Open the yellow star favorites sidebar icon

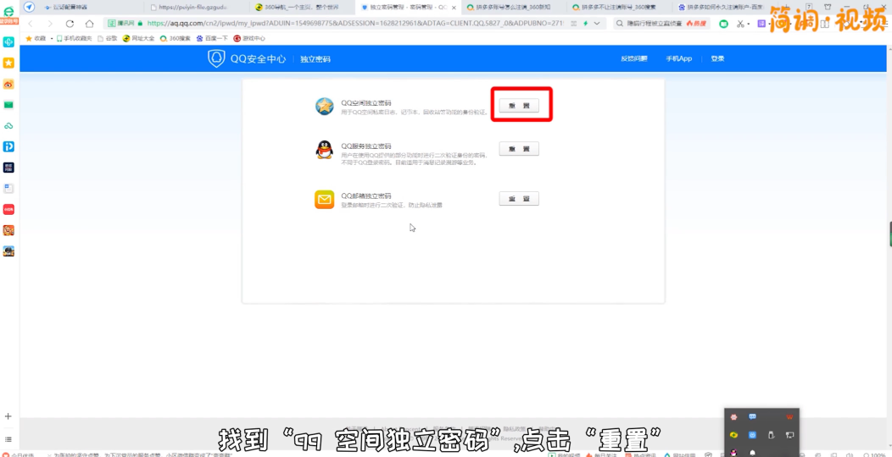click(x=8, y=63)
